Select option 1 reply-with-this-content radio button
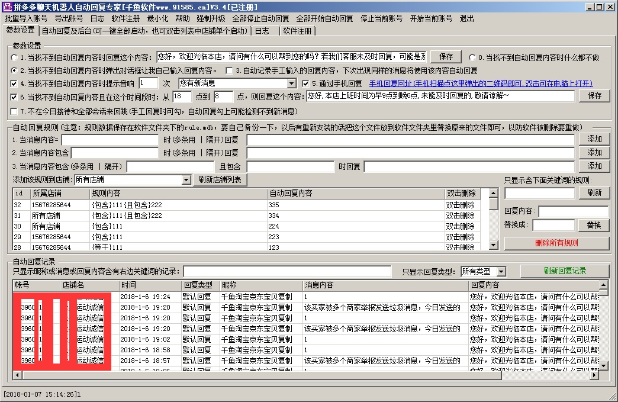This screenshot has width=618, height=402. click(x=14, y=57)
